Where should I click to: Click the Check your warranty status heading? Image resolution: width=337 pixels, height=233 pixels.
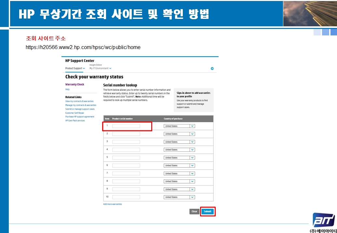click(94, 77)
